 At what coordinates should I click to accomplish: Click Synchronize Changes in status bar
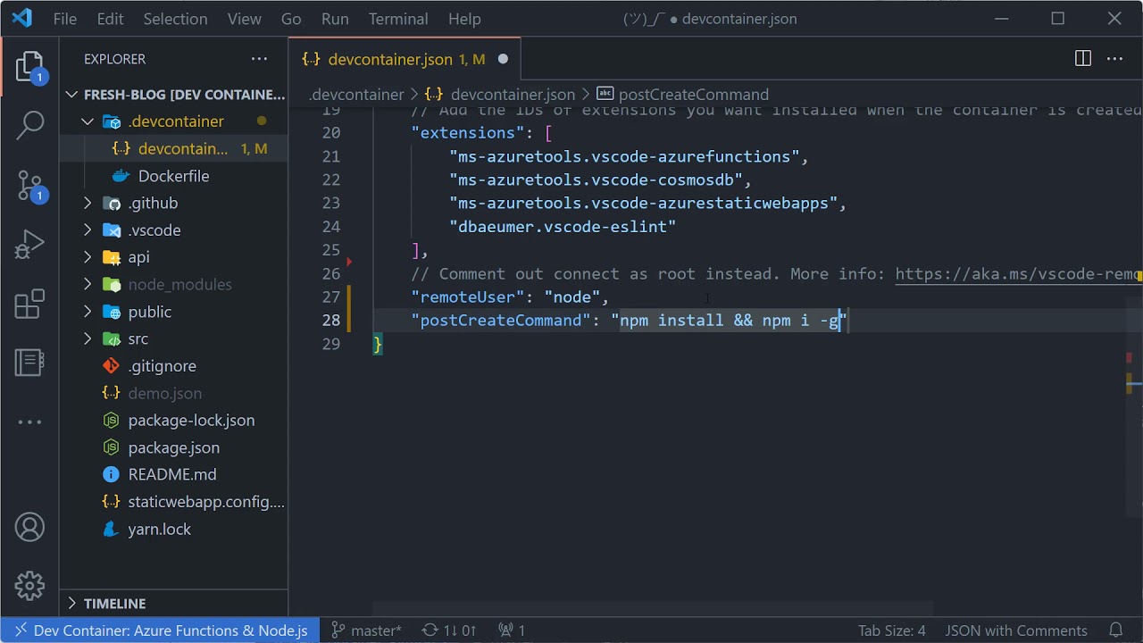(448, 630)
